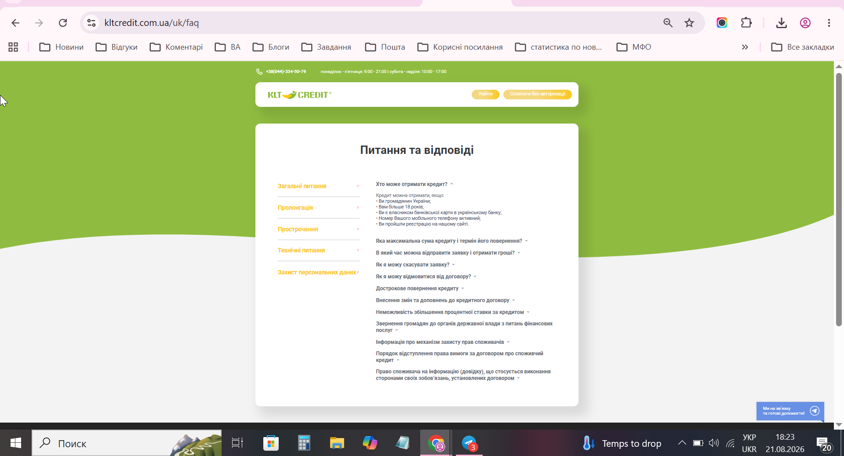
Task: Reload the kltcredit FAQ page
Action: click(x=63, y=23)
